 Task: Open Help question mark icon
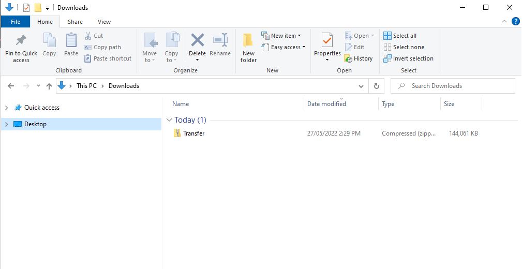click(x=515, y=22)
